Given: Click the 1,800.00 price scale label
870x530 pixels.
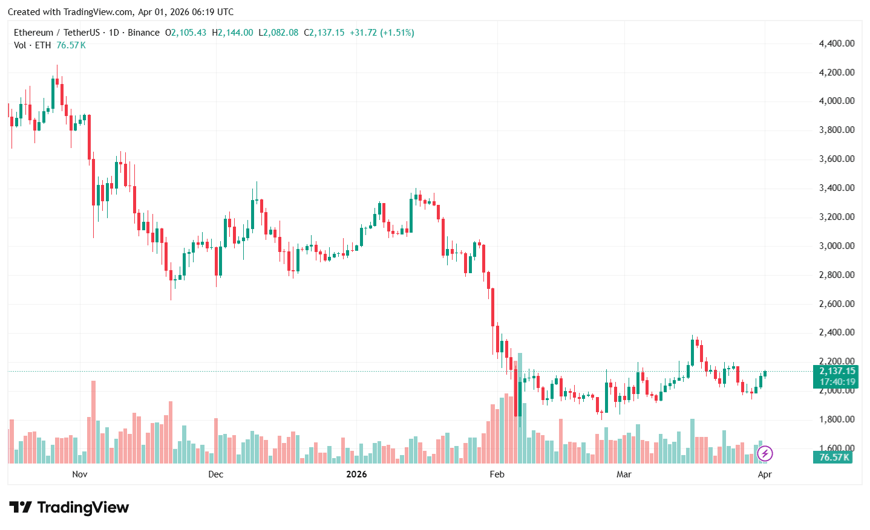Looking at the screenshot, I should [x=837, y=419].
